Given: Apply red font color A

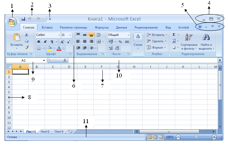Looking at the screenshot, I should point(59,48).
